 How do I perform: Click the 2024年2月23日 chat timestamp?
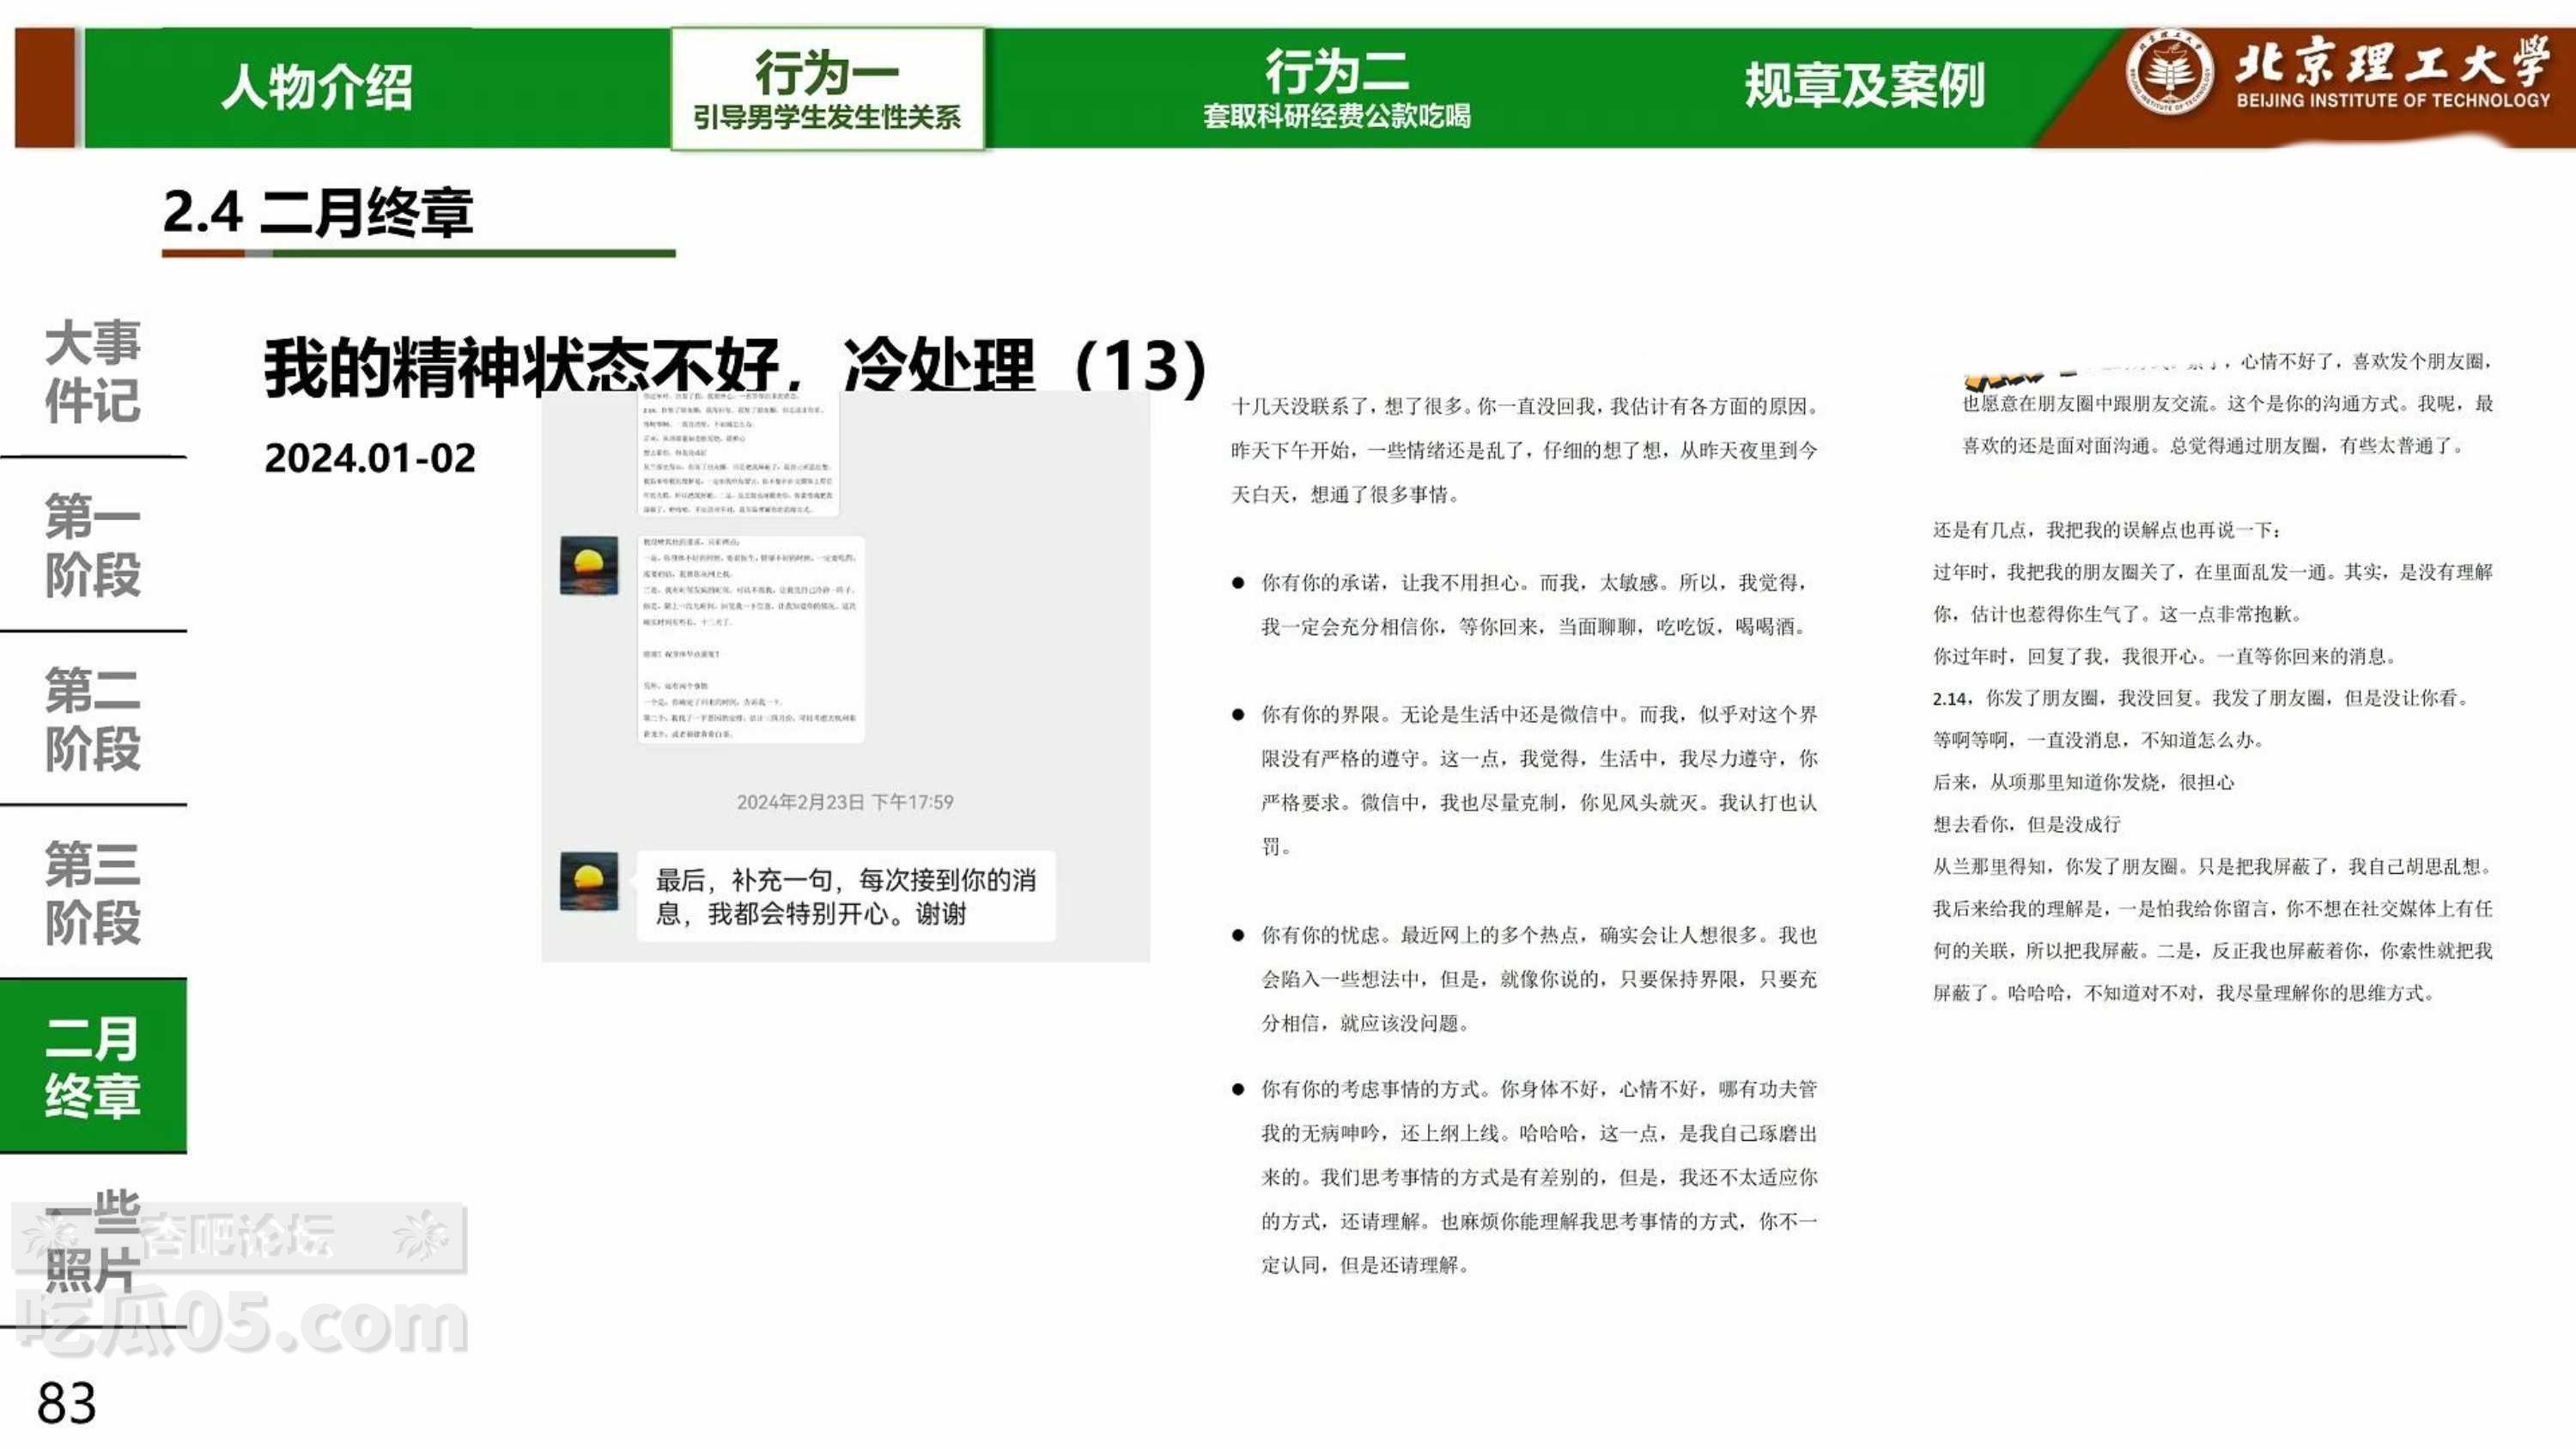coord(845,802)
